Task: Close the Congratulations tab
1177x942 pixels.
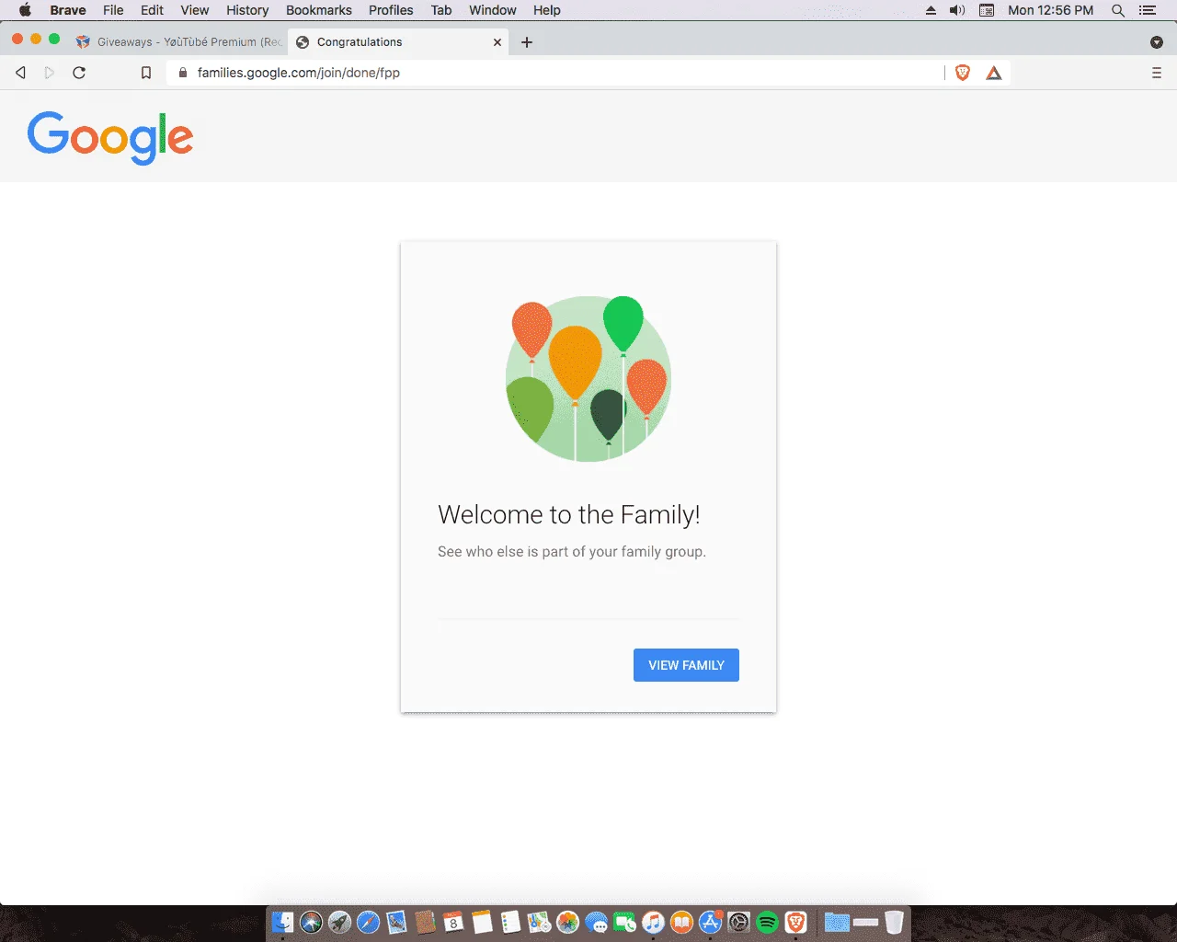Action: click(x=497, y=41)
